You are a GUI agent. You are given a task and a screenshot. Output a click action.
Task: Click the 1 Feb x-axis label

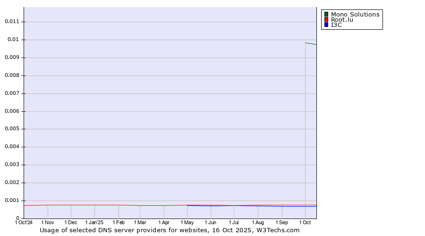point(119,222)
